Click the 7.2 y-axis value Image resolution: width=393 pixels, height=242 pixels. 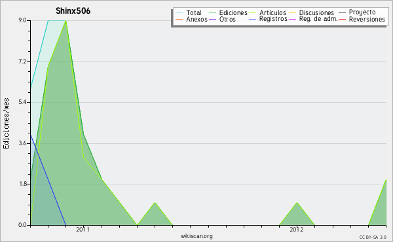click(x=22, y=61)
